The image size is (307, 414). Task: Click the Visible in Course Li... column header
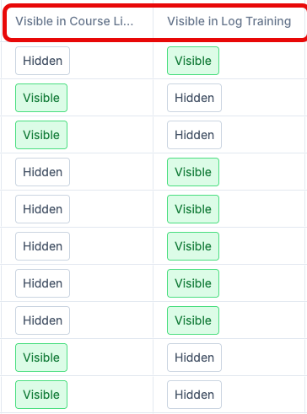point(74,21)
